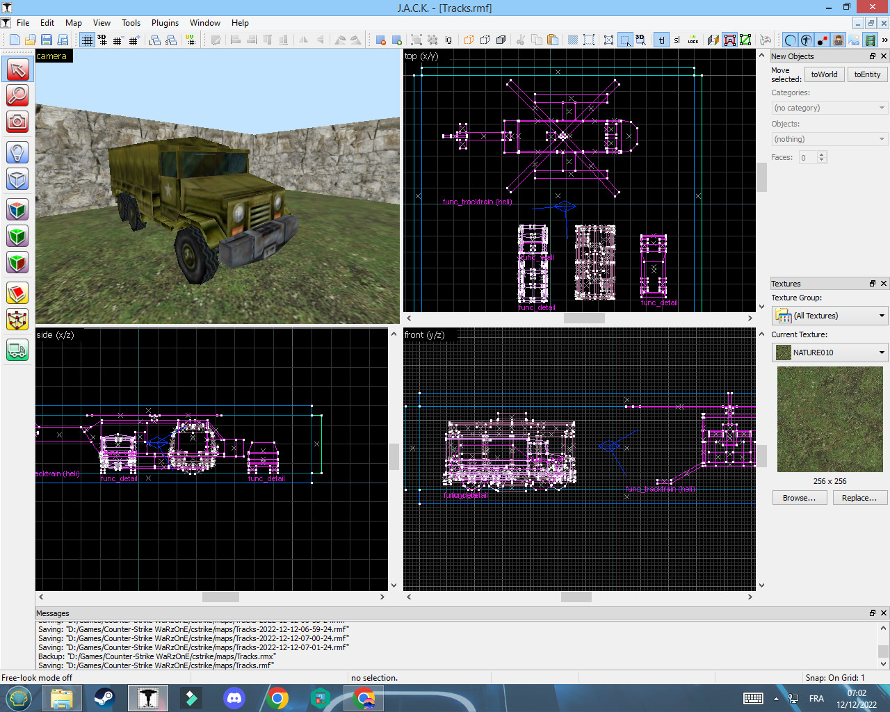Select the Entity tool light bulb icon
This screenshot has width=890, height=712.
pos(17,152)
